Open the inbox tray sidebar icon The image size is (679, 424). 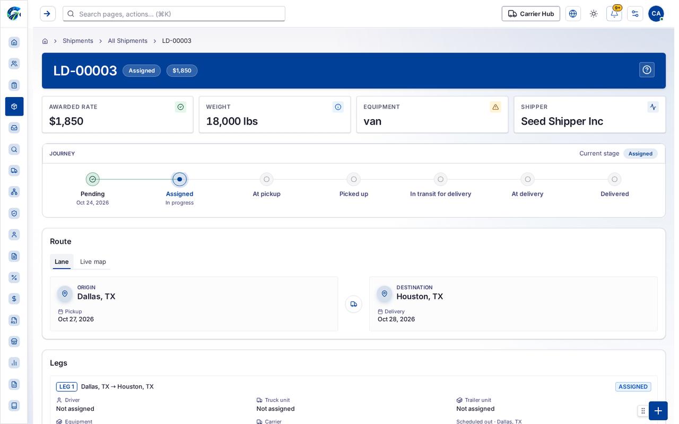pos(14,128)
